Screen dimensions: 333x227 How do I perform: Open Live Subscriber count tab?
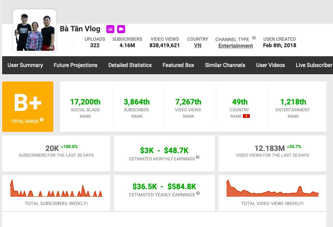coord(314,65)
